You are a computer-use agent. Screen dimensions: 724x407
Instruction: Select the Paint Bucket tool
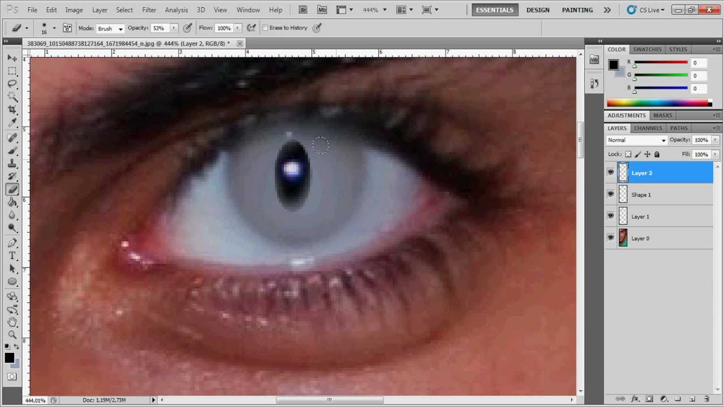pos(12,202)
